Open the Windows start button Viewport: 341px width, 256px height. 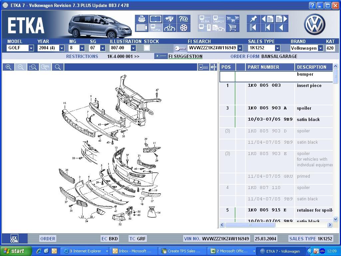tap(16, 251)
